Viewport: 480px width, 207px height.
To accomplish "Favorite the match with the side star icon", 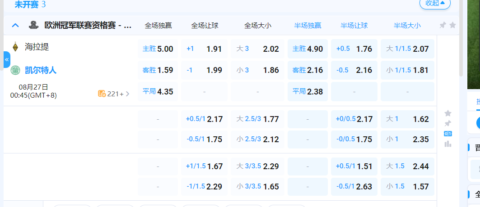I will click(x=448, y=113).
